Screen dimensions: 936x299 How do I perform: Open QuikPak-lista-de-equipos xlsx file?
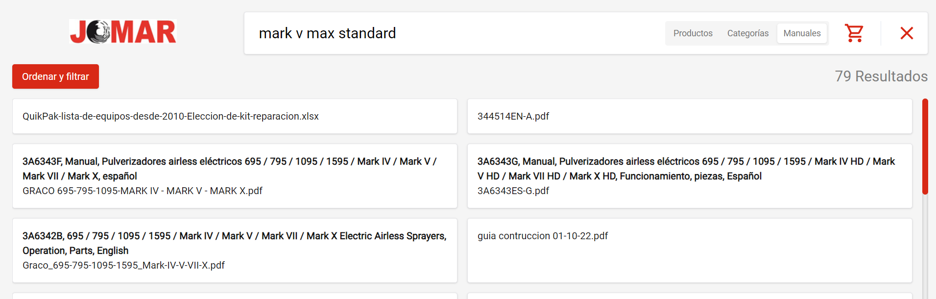point(170,116)
